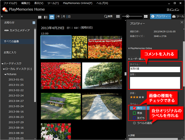Uncheck the 旅行 label checkbox

point(134,108)
